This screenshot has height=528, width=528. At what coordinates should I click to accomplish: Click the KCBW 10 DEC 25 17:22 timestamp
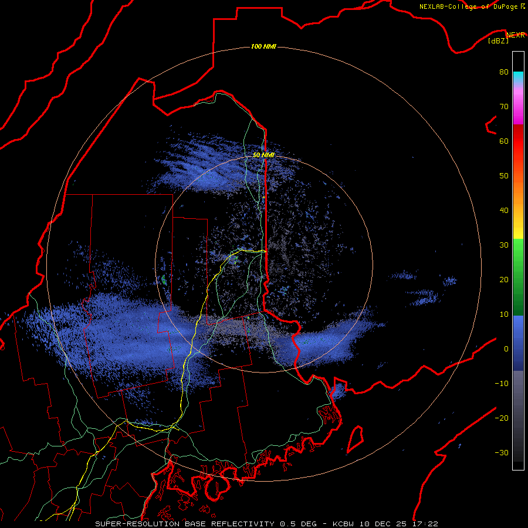(385, 524)
